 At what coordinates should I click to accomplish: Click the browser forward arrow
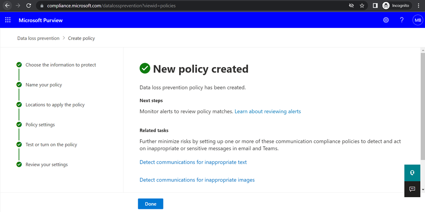18,5
